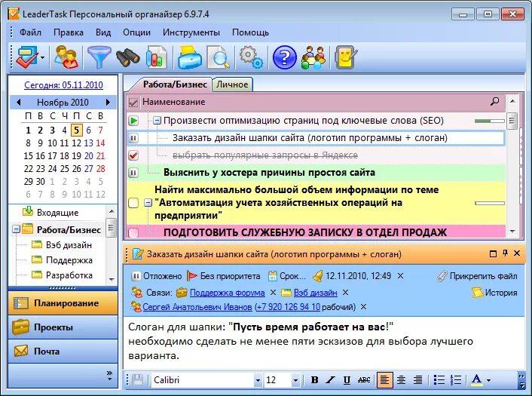Viewport: 532px width, 396px height.
Task: Uncheck completed task выбрать популярные запросы
Action: 133,155
